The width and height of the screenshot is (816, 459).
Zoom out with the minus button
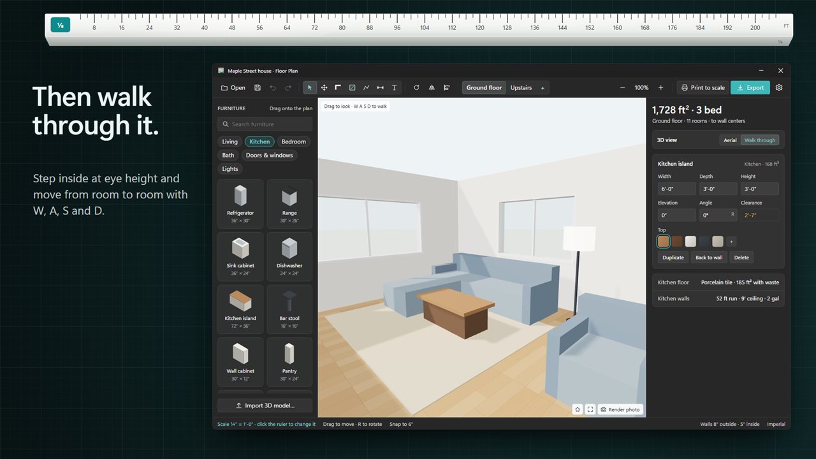point(623,88)
